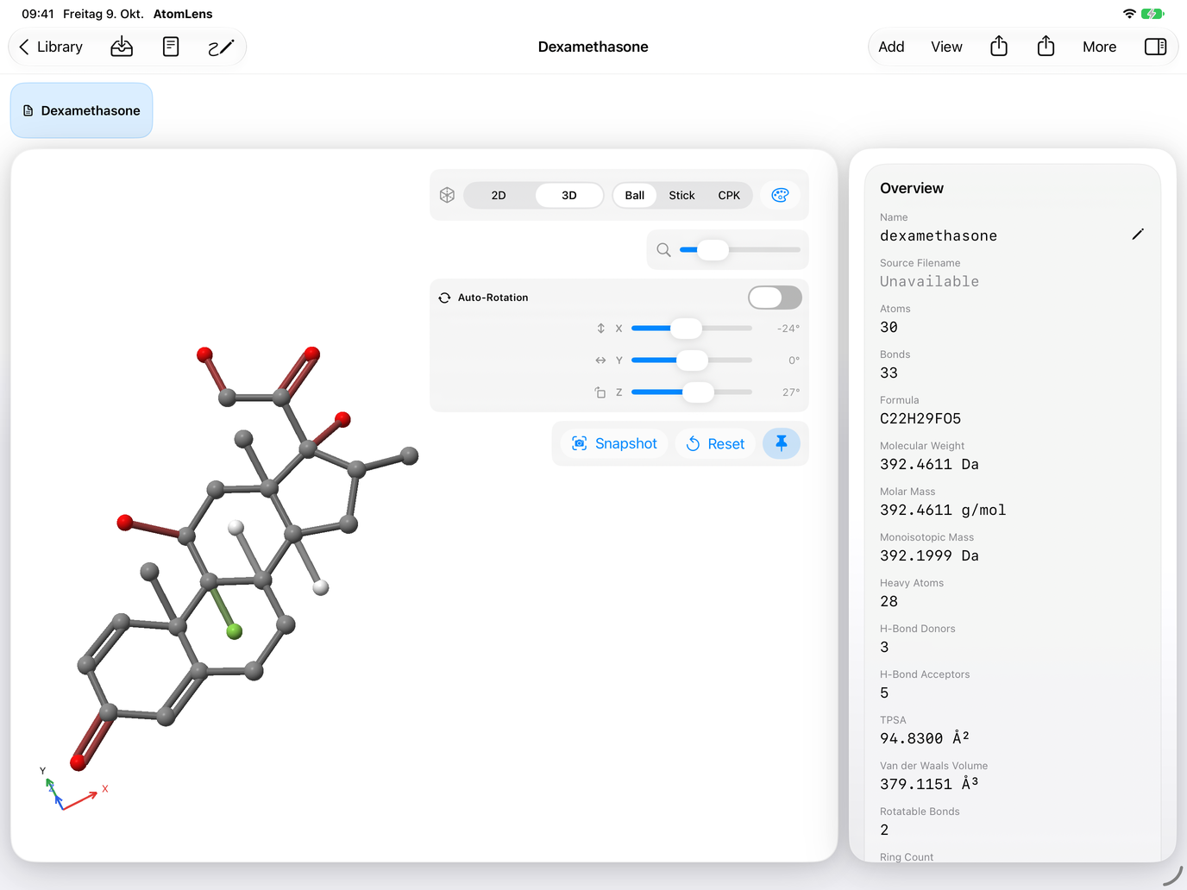Toggle the pin button
1187x890 pixels.
pos(782,443)
